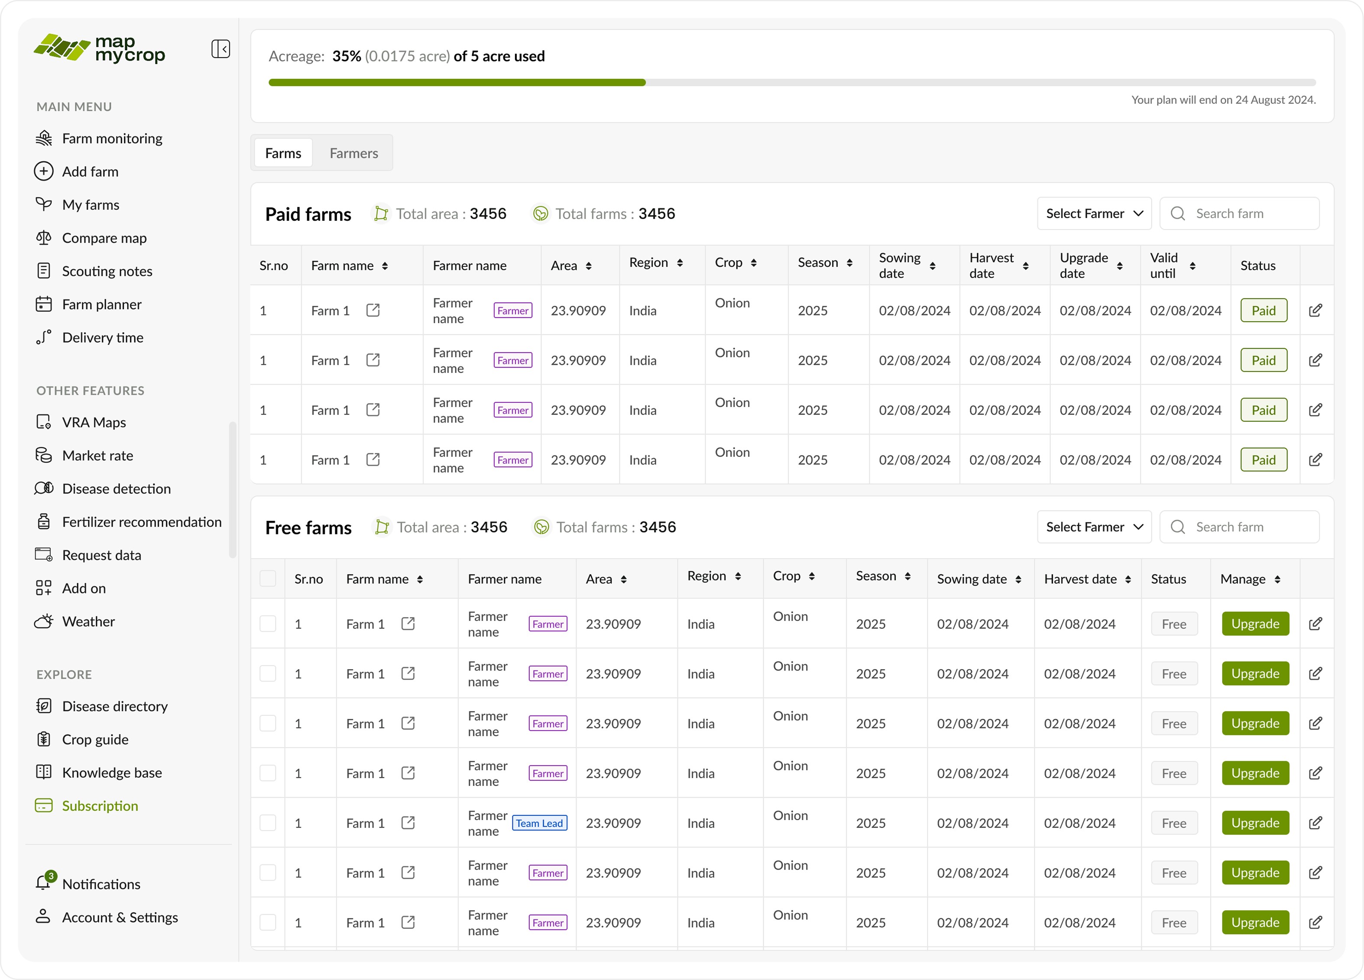Open the Notifications bell icon

click(x=43, y=883)
